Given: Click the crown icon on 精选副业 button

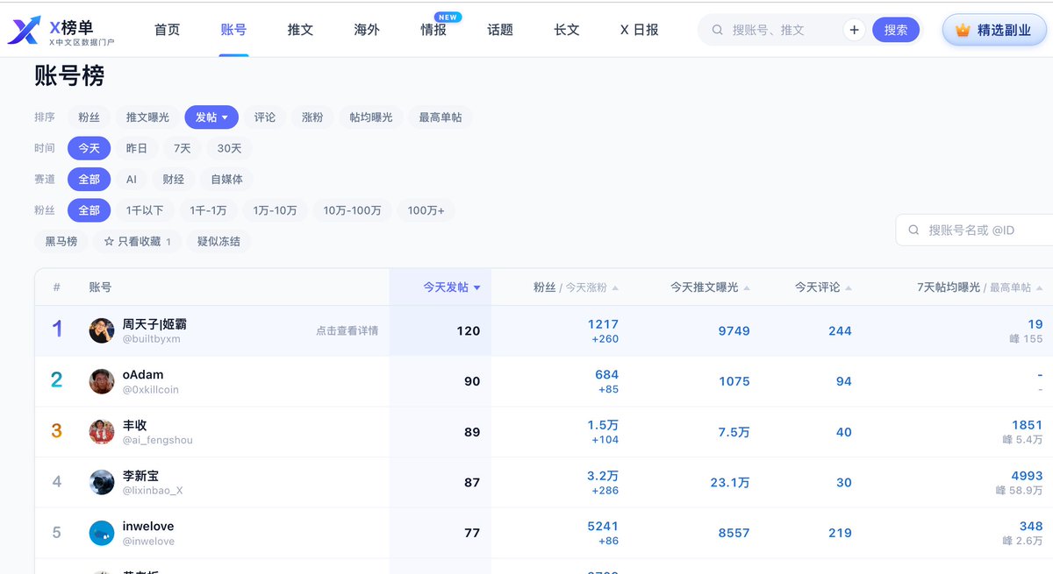Looking at the screenshot, I should 963,30.
